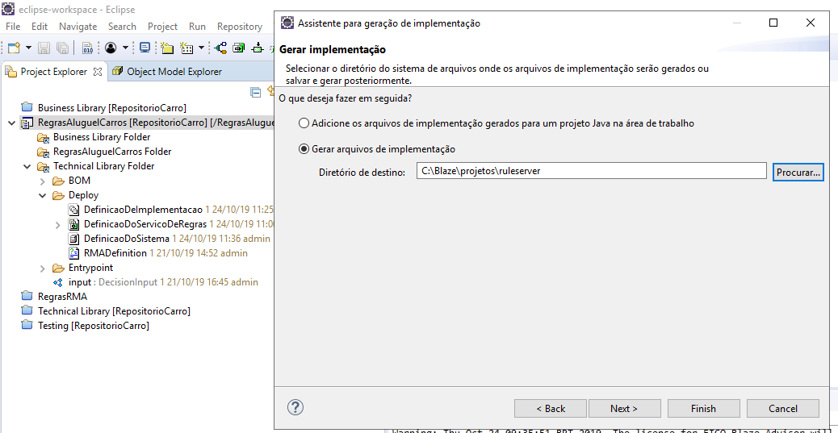Image resolution: width=838 pixels, height=433 pixels.
Task: Switch to Project Explorer tab
Action: coord(54,72)
